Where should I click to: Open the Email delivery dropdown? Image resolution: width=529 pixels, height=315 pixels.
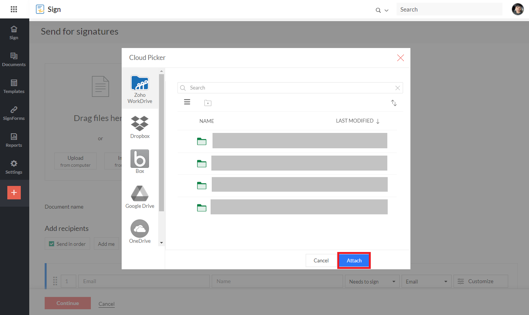(426, 282)
